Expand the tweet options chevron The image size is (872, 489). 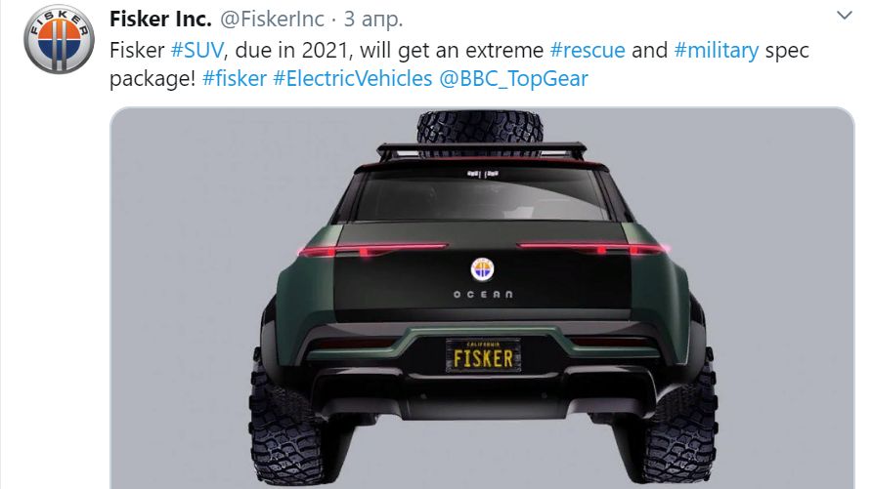click(845, 16)
